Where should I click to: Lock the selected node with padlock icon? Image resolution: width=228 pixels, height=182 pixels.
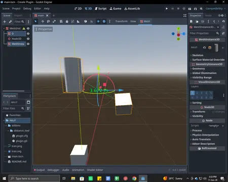[x=67, y=21]
